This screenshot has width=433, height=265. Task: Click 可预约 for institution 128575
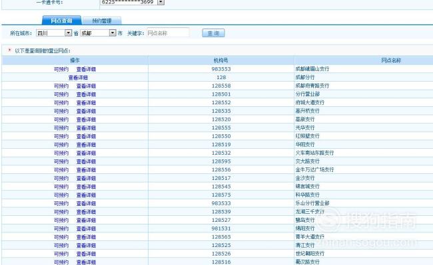(61, 195)
